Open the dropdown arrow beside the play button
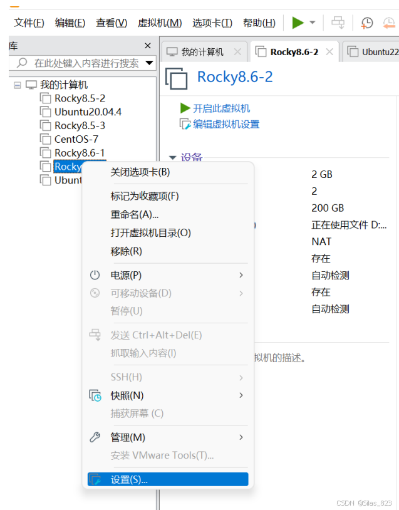Screen dimensions: 399x510 (312, 23)
